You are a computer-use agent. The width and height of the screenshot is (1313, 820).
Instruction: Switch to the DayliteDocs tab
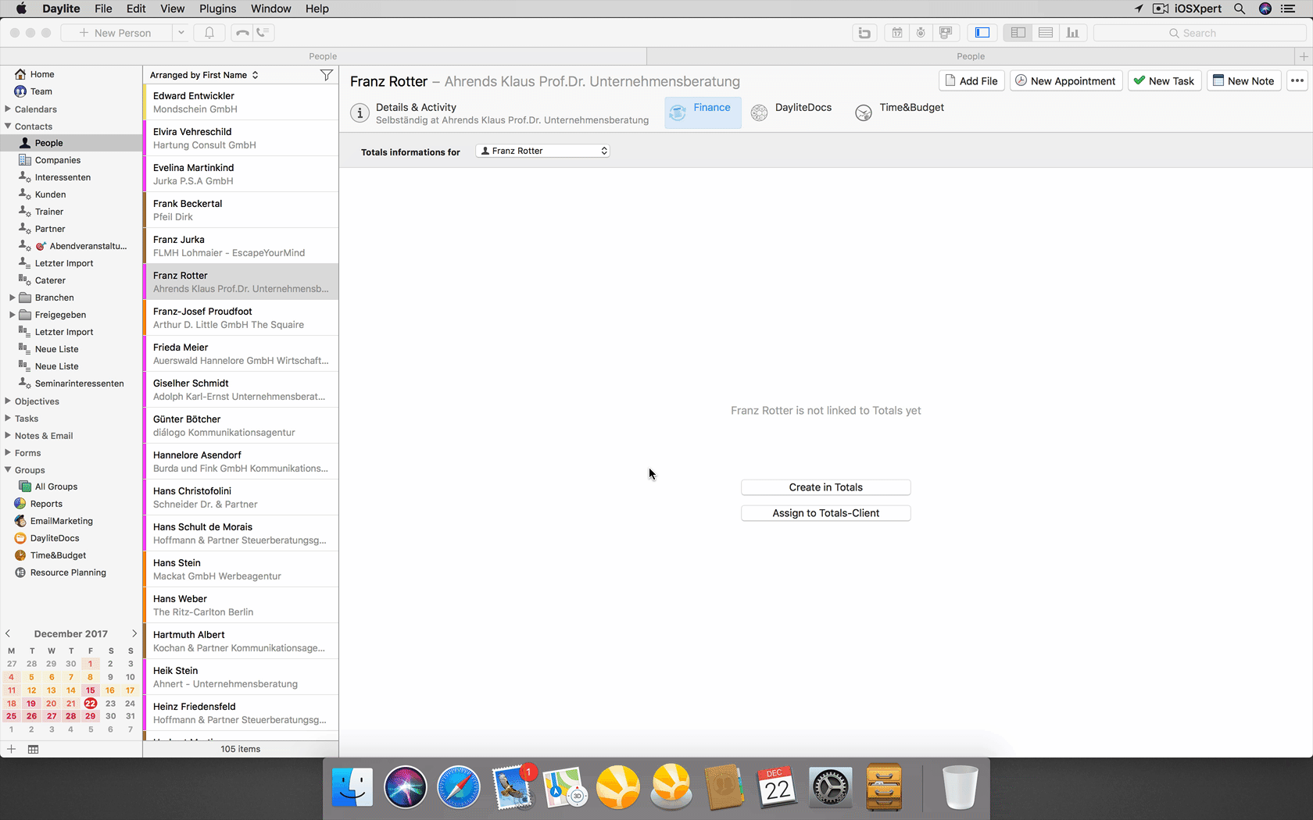coord(791,112)
